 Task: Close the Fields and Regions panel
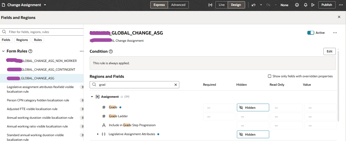[339, 17]
